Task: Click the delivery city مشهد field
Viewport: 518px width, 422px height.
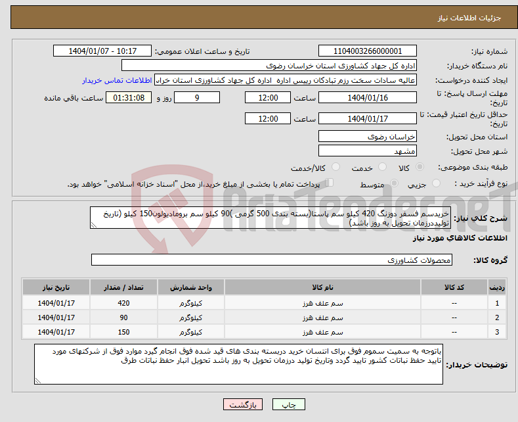Action: point(368,151)
